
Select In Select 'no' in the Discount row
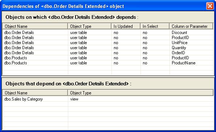[145, 33]
